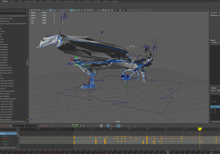220x154 pixels.
Task: Switch to the Bifrost shelf tab
Action: click(x=13, y=1)
